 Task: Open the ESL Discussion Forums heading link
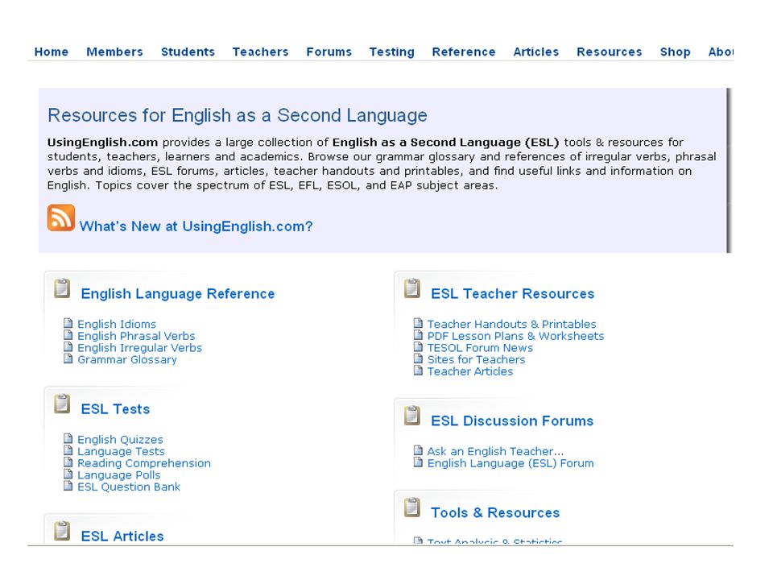tap(512, 421)
